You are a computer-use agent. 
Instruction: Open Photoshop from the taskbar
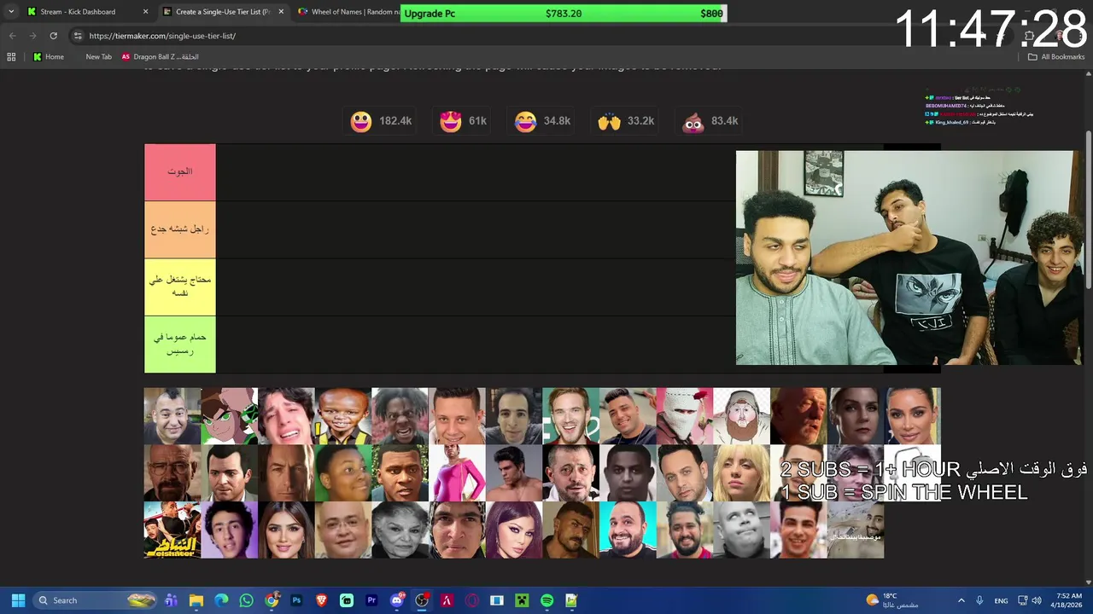[296, 600]
